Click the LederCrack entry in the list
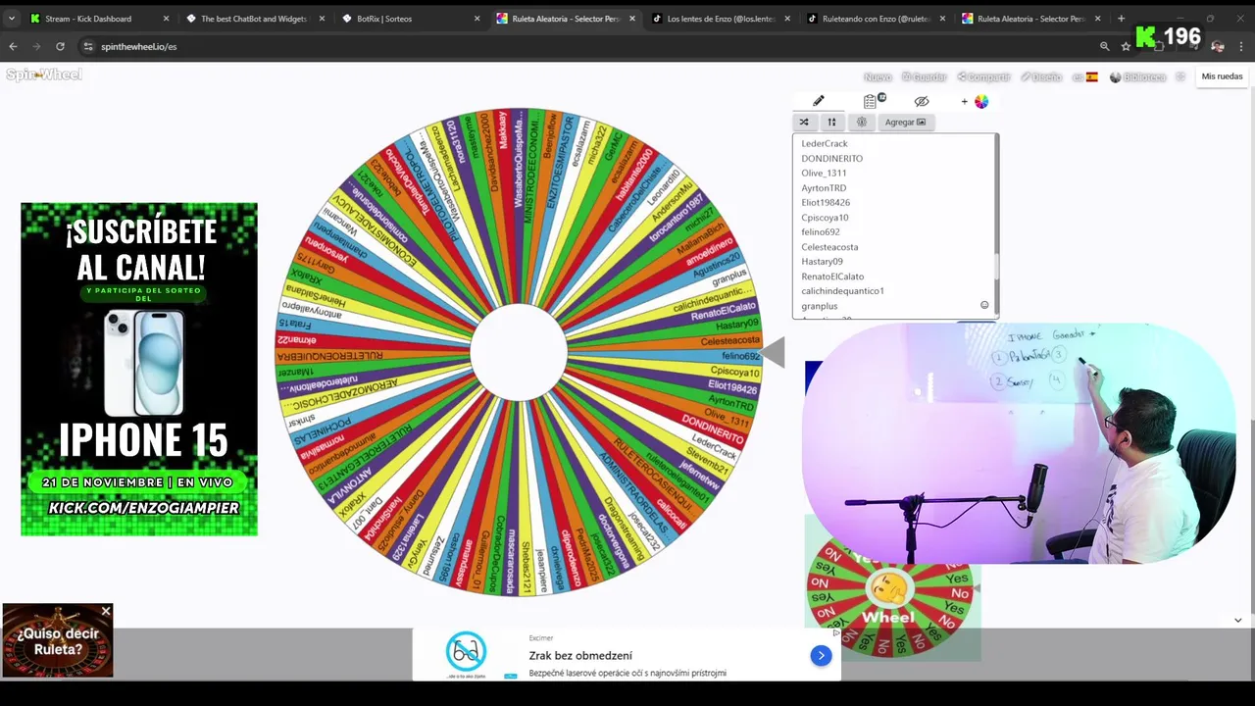The image size is (1255, 706). pos(824,143)
